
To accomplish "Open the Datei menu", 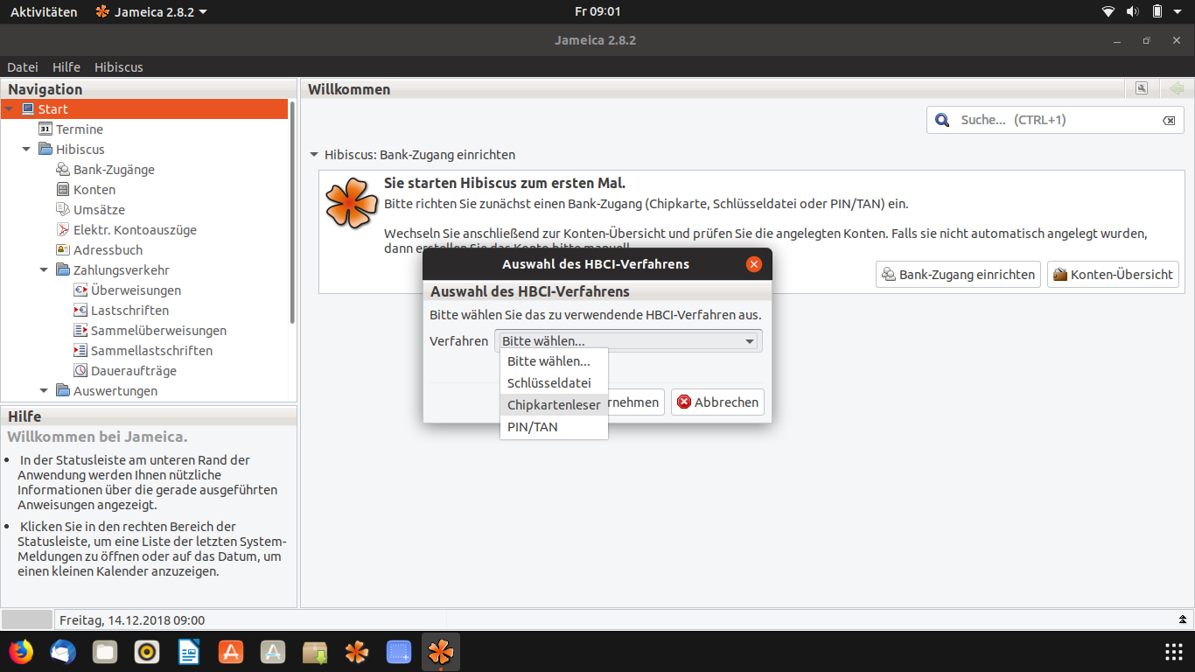I will click(x=23, y=66).
